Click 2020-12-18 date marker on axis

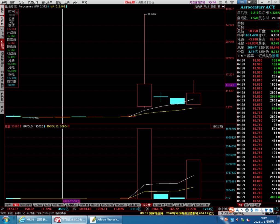click(x=71, y=201)
